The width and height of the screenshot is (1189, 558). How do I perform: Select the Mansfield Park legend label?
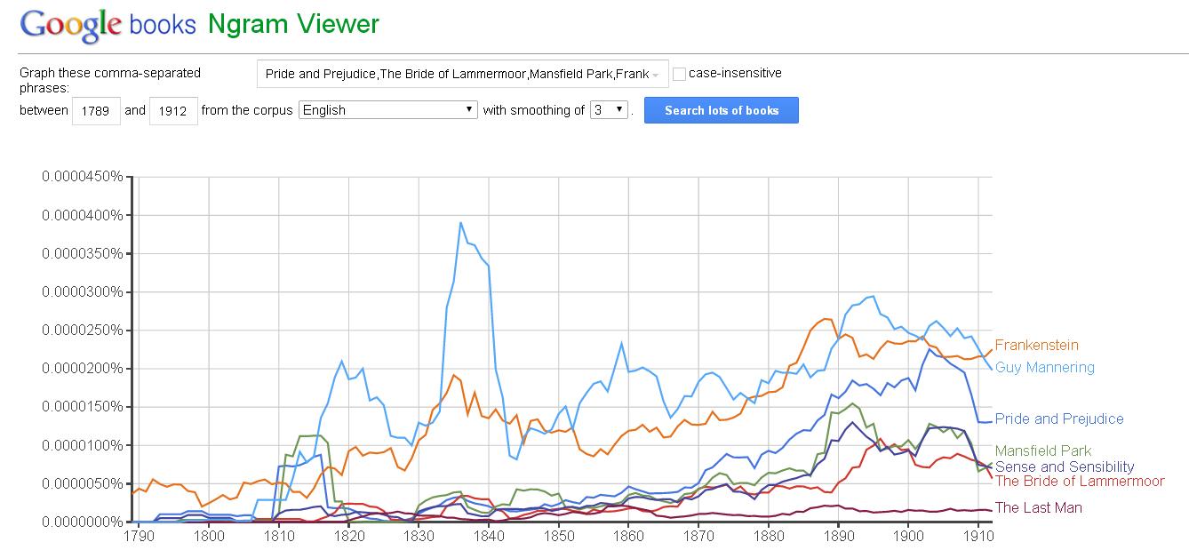1042,450
